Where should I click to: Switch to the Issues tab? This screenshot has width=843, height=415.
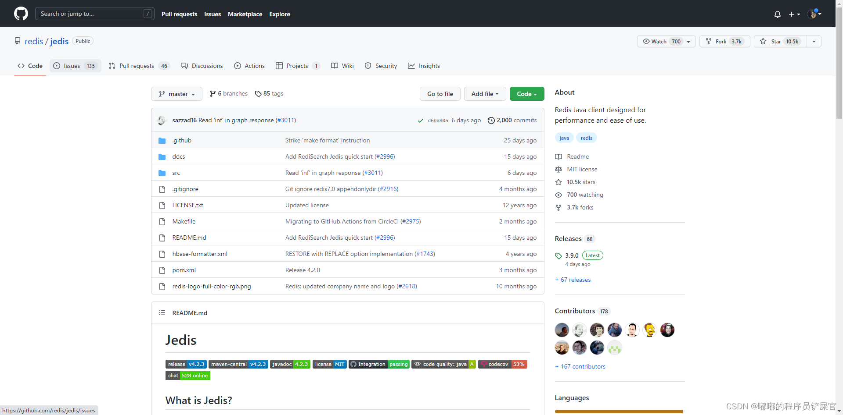pos(75,66)
